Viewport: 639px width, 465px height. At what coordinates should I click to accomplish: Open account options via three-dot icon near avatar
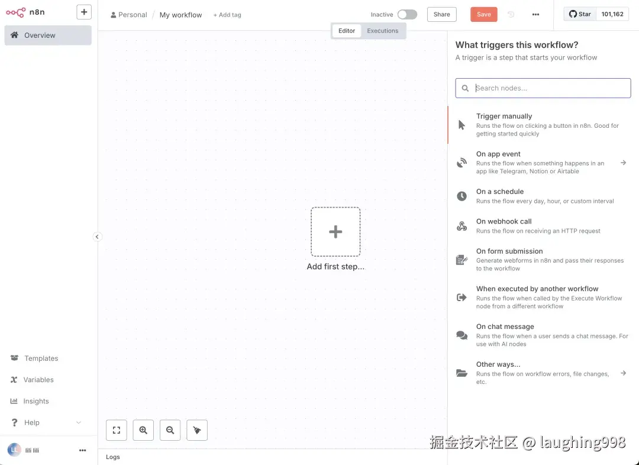82,450
